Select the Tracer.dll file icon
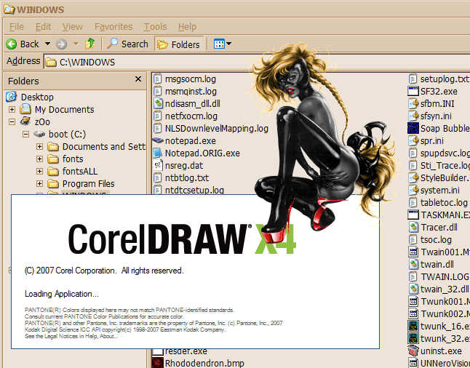Viewport: 470px width, 368px height. click(x=413, y=227)
